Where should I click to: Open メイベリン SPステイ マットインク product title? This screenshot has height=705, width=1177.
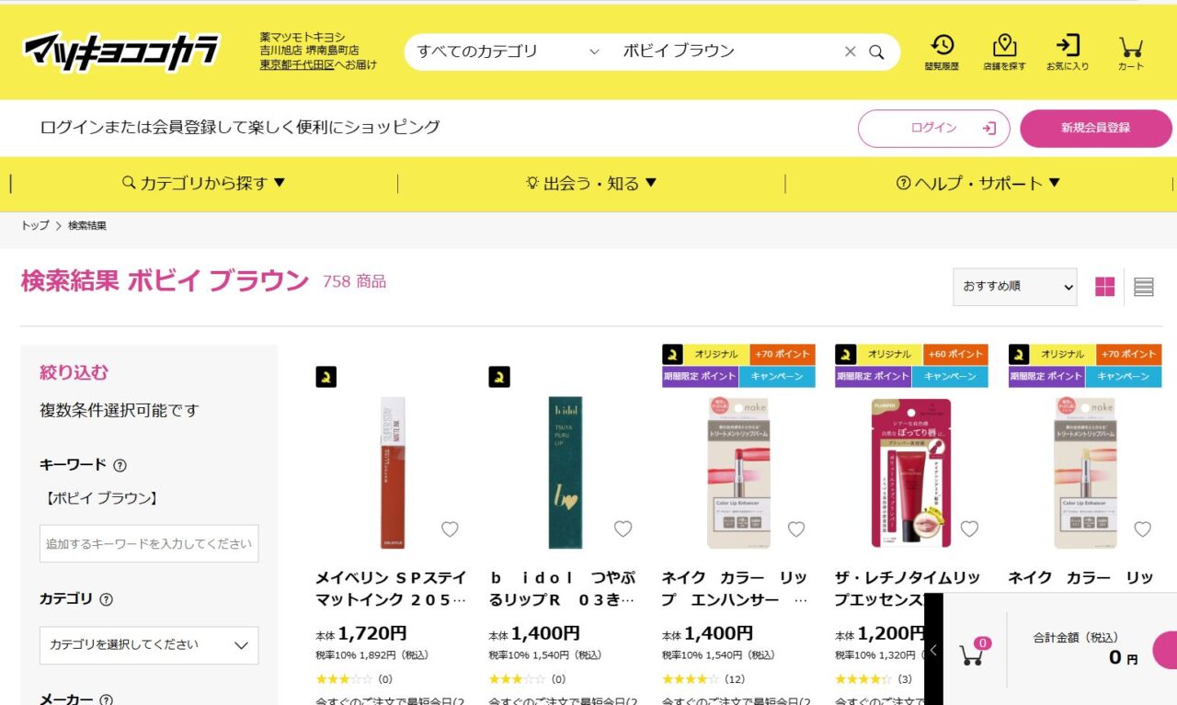[x=391, y=589]
